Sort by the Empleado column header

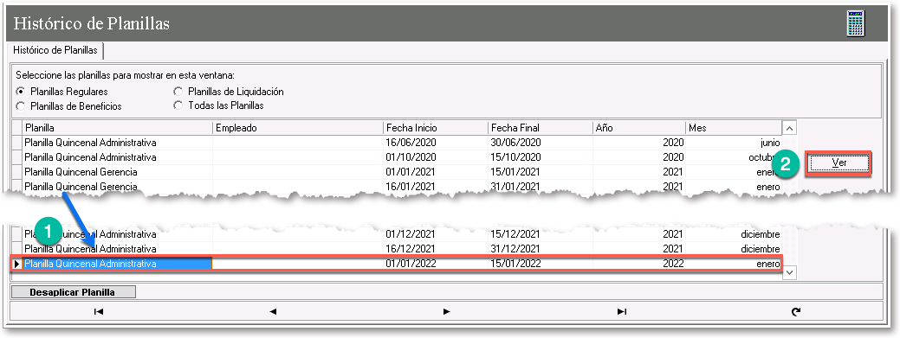[x=298, y=128]
